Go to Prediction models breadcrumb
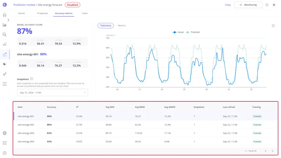 [24, 5]
